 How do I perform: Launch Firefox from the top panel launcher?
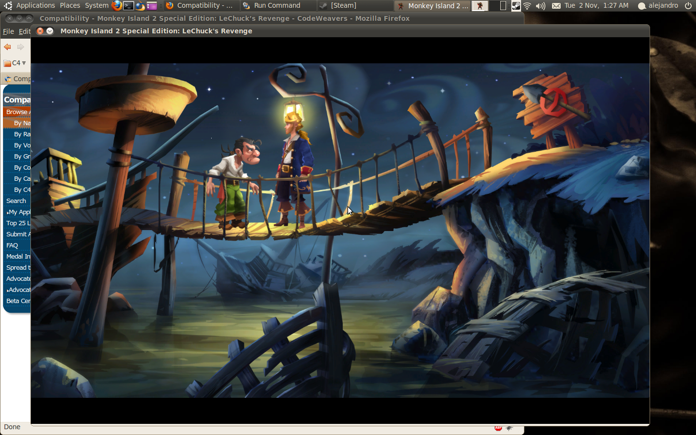(x=116, y=6)
